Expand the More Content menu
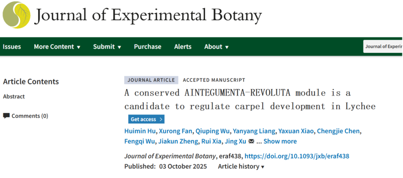403x178 pixels. (x=57, y=47)
